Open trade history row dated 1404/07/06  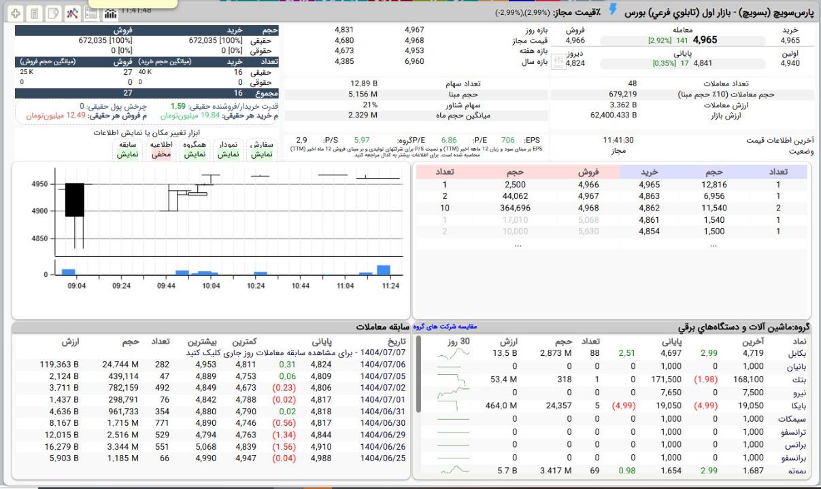[x=382, y=365]
